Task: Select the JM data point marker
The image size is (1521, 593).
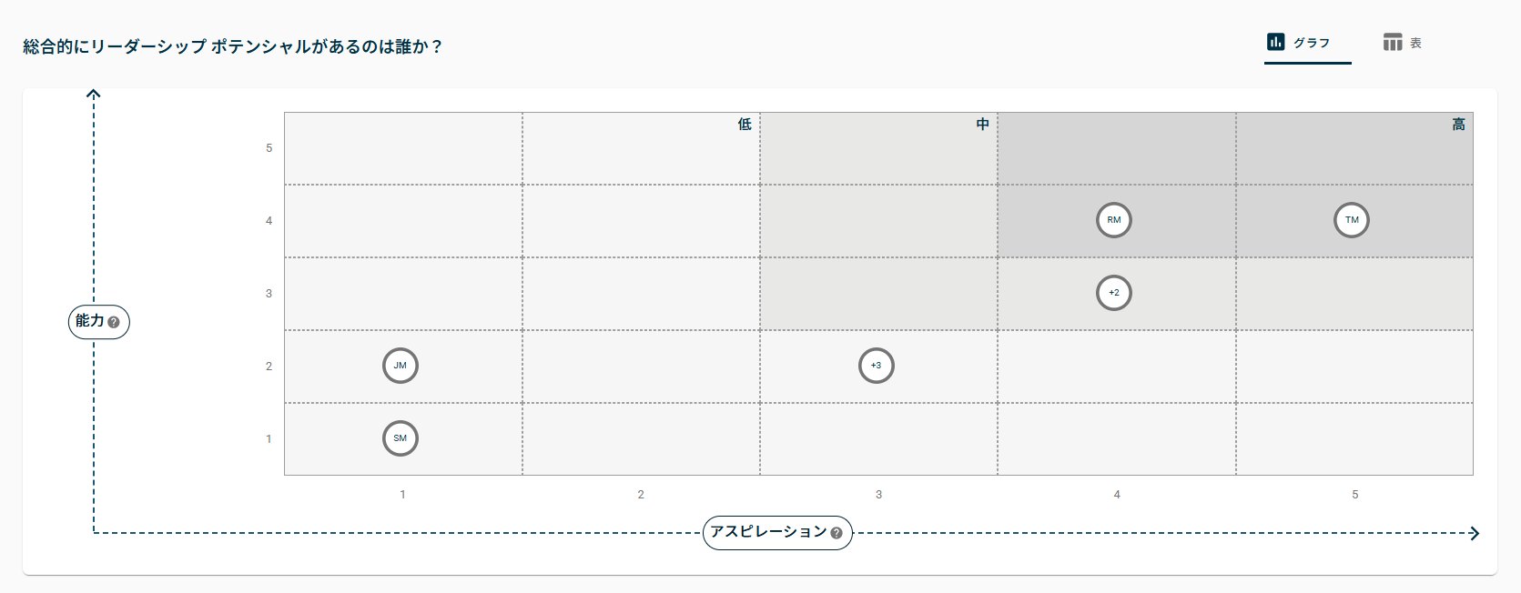Action: point(401,366)
